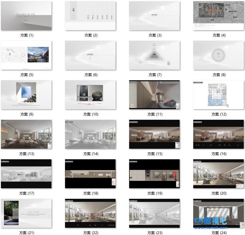The width and height of the screenshot is (245, 235).
Task: Click the file name label 方案 (11)
Action: (155, 114)
